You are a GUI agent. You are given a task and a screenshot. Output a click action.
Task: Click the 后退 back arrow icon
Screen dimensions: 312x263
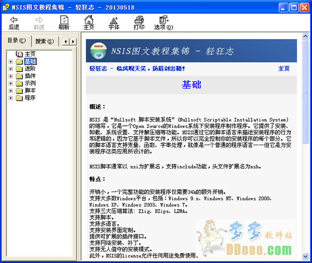(14, 20)
